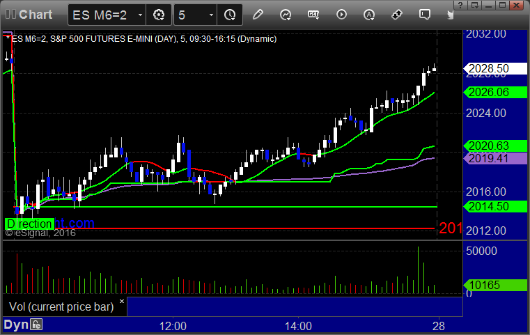Expand the ES M6=2 symbol dropdown
Screen dimensions: 530x335
(x=141, y=14)
